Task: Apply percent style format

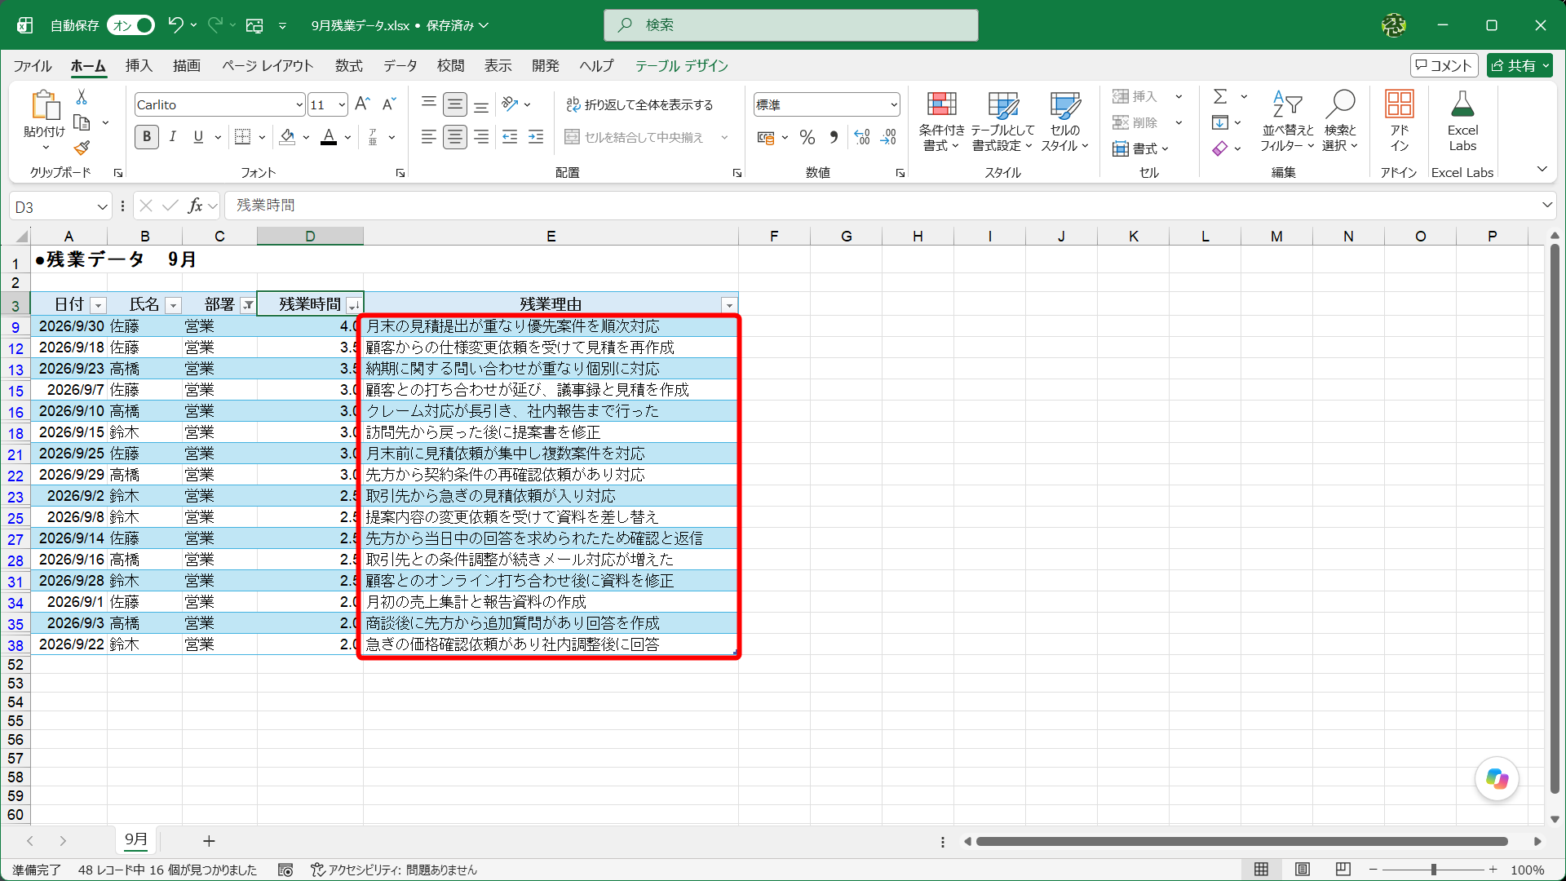Action: [x=807, y=137]
